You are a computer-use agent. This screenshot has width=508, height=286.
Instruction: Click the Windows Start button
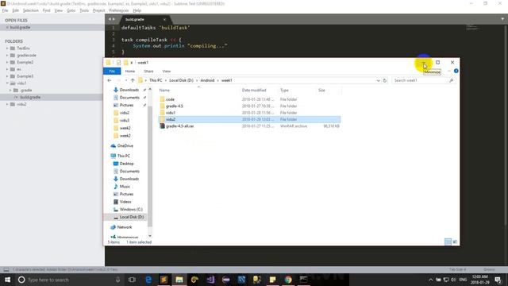click(x=7, y=280)
